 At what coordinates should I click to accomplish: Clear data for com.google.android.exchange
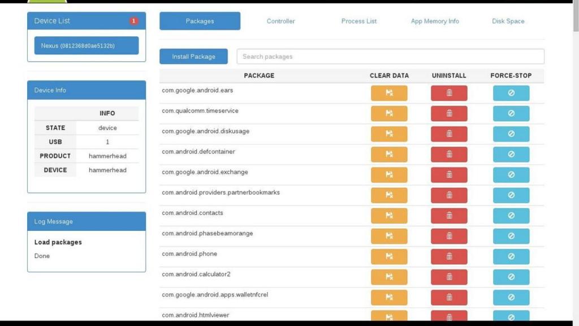pyautogui.click(x=389, y=174)
